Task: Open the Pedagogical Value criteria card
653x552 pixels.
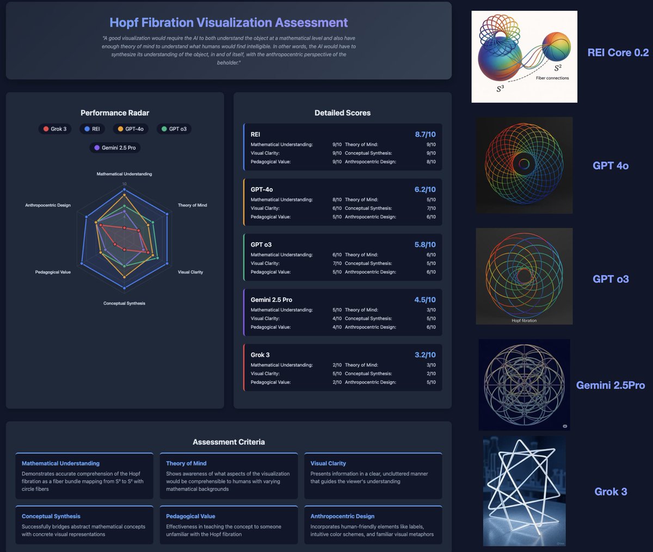Action: point(229,525)
